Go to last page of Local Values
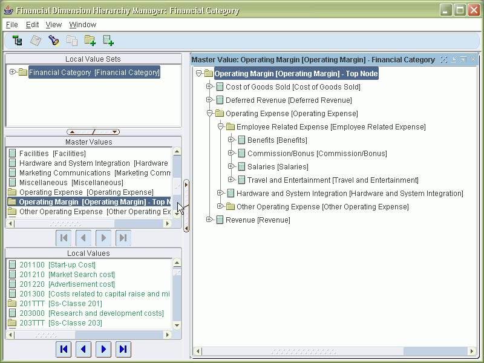 click(x=123, y=349)
